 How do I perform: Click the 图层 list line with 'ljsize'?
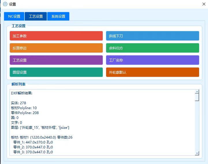[40, 128]
